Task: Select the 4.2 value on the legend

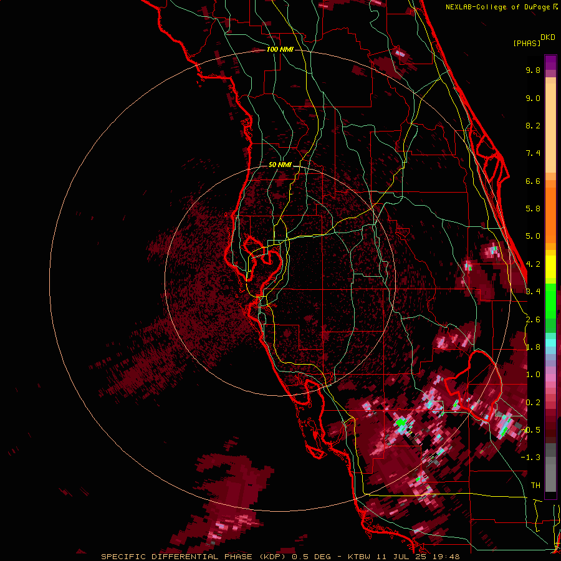Action: 533,264
